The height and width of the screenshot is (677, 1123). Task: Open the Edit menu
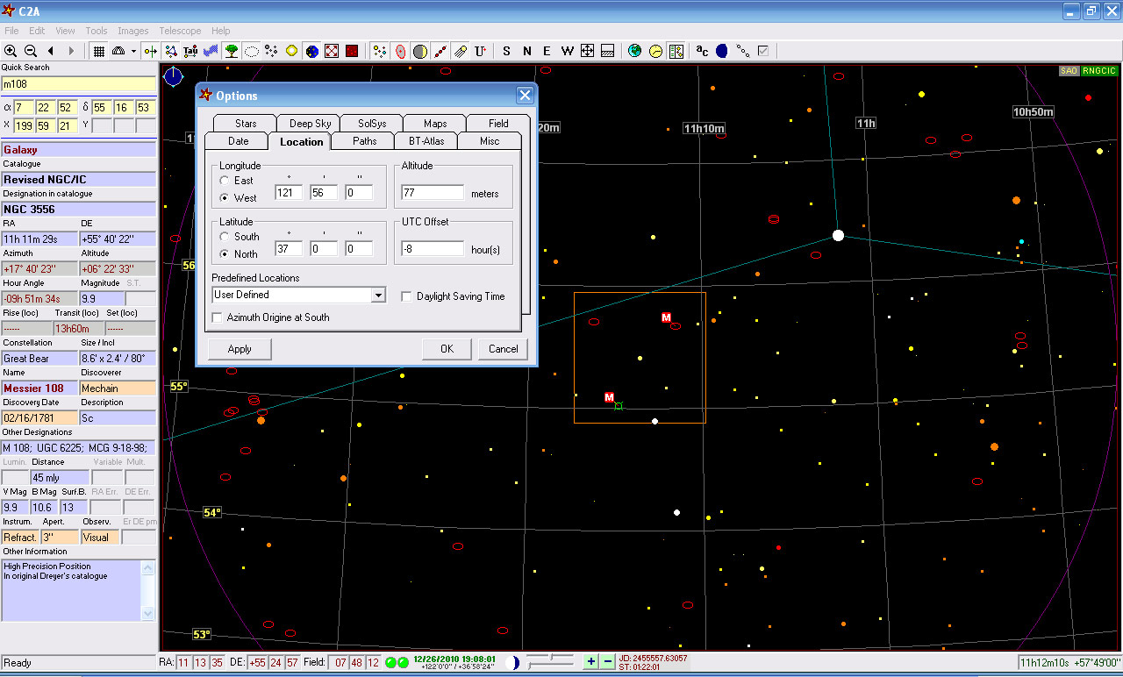(x=37, y=31)
